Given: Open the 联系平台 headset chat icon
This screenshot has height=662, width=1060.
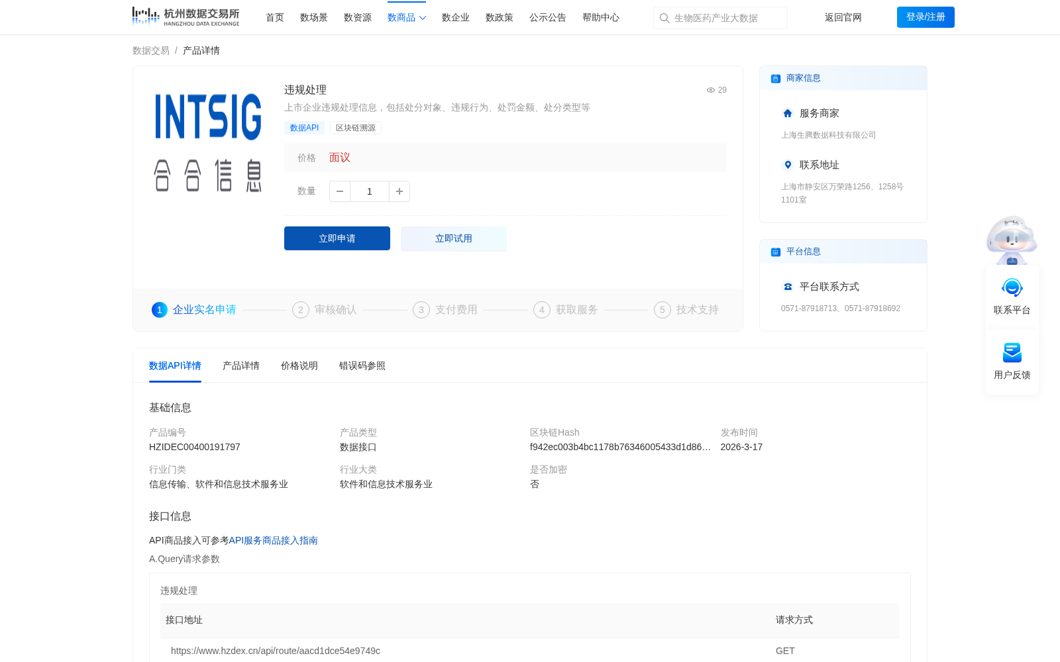Looking at the screenshot, I should (x=1012, y=288).
